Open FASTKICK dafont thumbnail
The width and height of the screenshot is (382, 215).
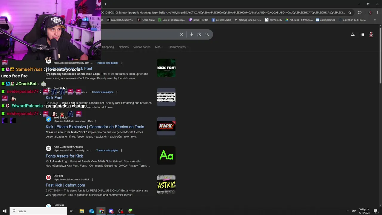[166, 185]
